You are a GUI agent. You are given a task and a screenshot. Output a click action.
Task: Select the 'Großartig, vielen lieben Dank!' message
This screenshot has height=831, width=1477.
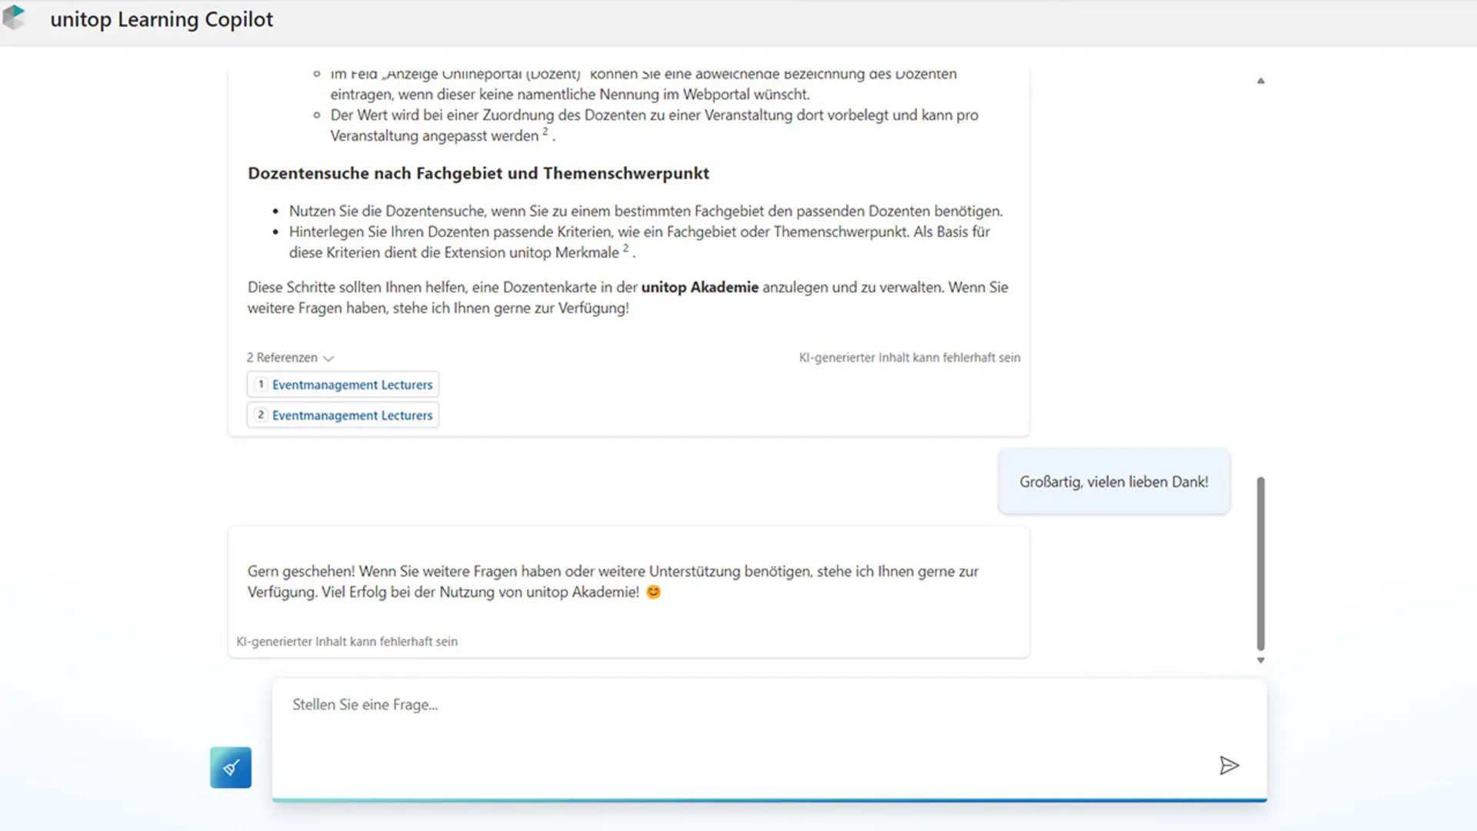1114,482
